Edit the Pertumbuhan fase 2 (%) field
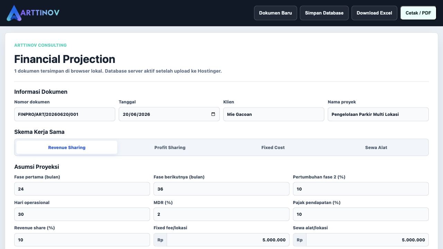Viewport: 443px width, 249px height. 361,189
